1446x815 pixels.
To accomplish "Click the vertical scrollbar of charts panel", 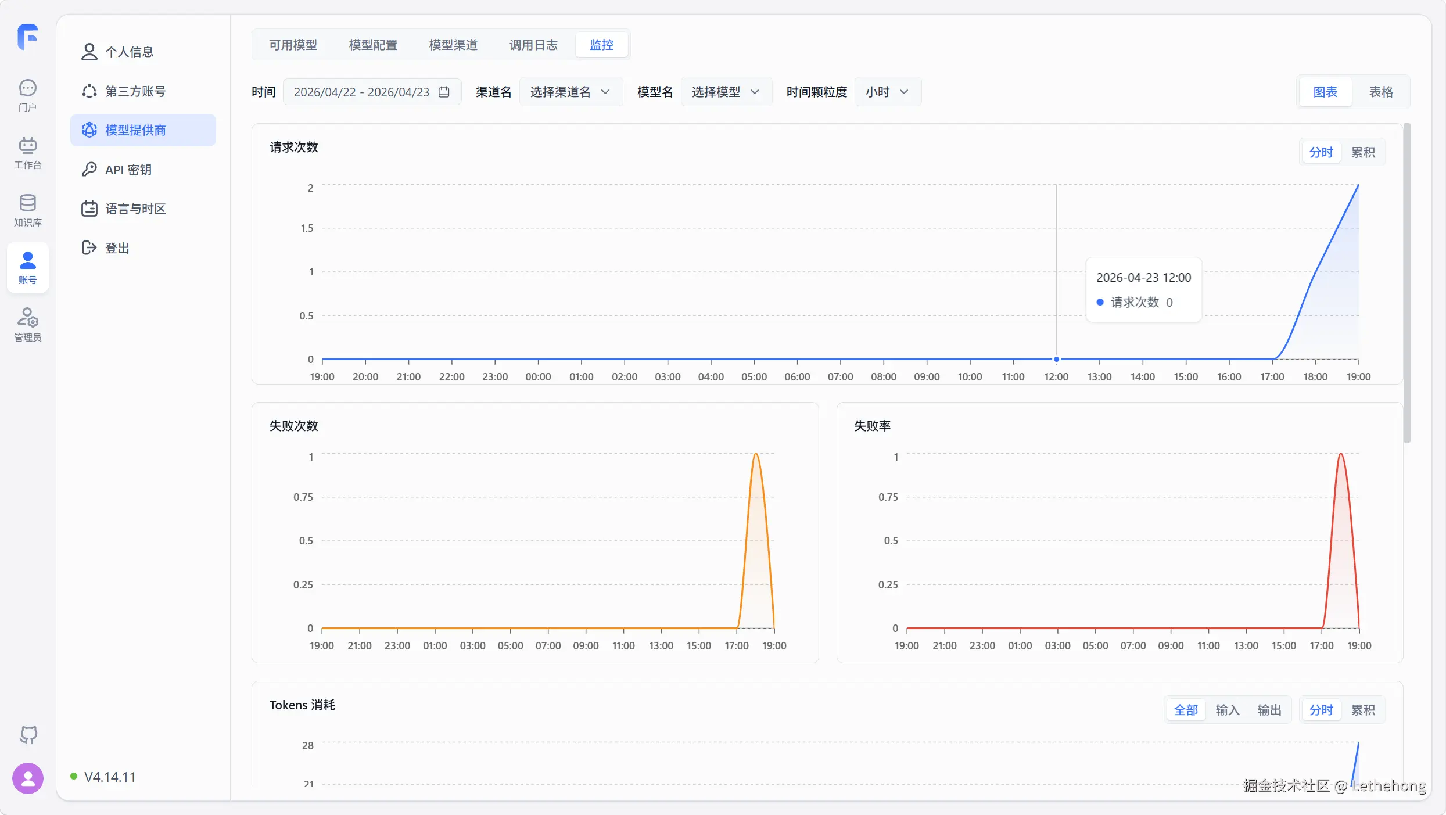I will coord(1406,283).
